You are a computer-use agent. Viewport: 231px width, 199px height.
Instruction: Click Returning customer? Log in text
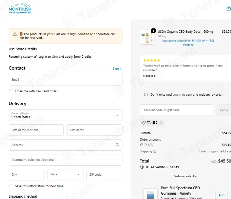pos(50,57)
